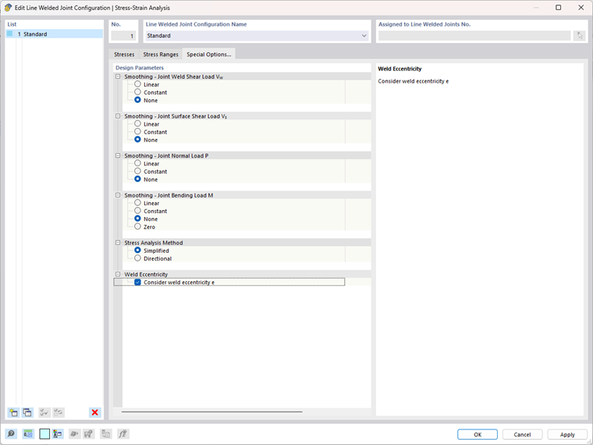Confirm with the OK button
This screenshot has width=593, height=445.
pyautogui.click(x=478, y=434)
